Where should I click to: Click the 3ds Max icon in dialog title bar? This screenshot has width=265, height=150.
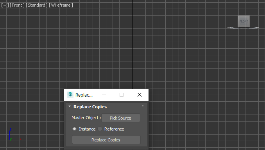pos(70,95)
